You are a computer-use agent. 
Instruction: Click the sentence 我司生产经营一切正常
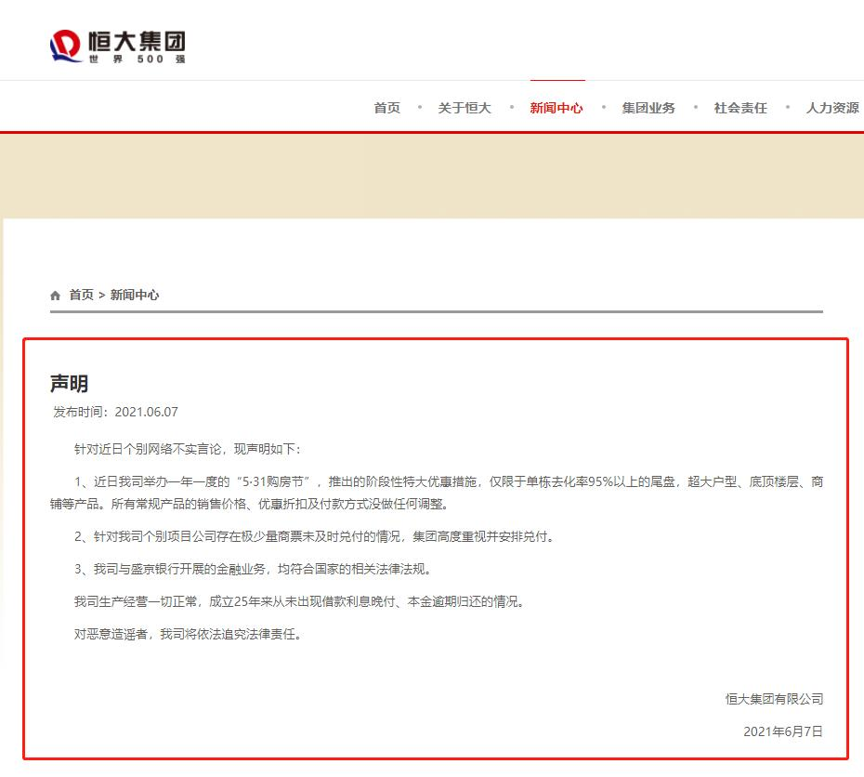(x=299, y=601)
